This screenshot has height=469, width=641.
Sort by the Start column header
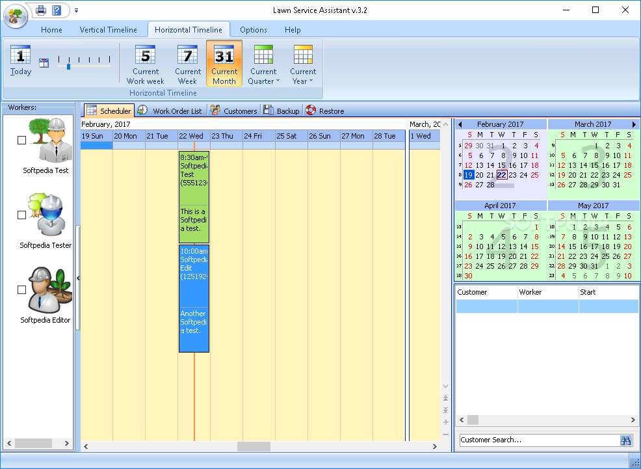608,292
